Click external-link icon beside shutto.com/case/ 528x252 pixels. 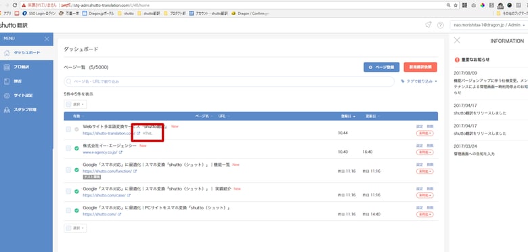coord(129,195)
